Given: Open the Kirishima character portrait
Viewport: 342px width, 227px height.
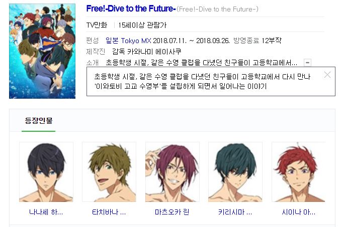Looking at the screenshot, I should click(x=235, y=172).
